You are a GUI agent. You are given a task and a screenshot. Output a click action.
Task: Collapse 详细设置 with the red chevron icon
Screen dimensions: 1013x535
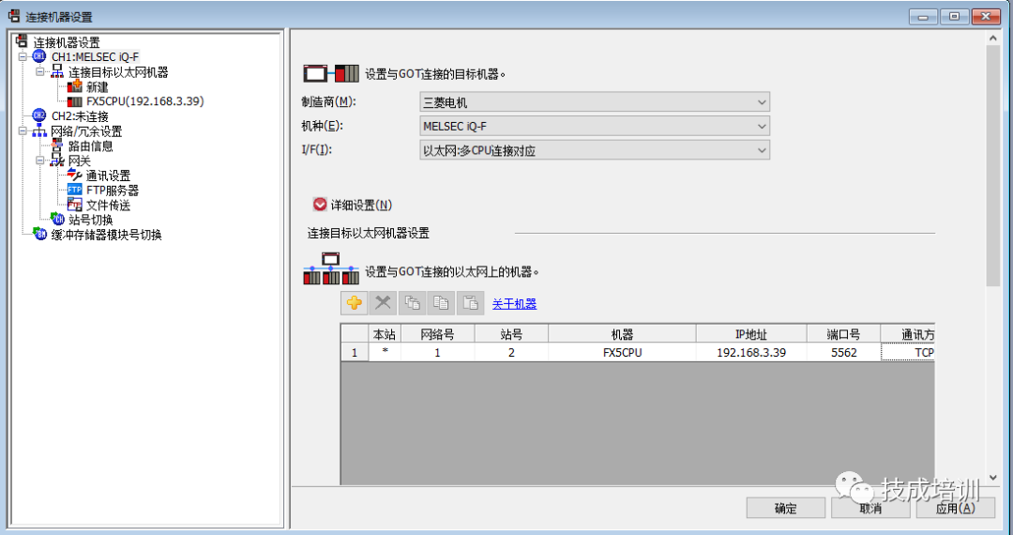tap(319, 205)
